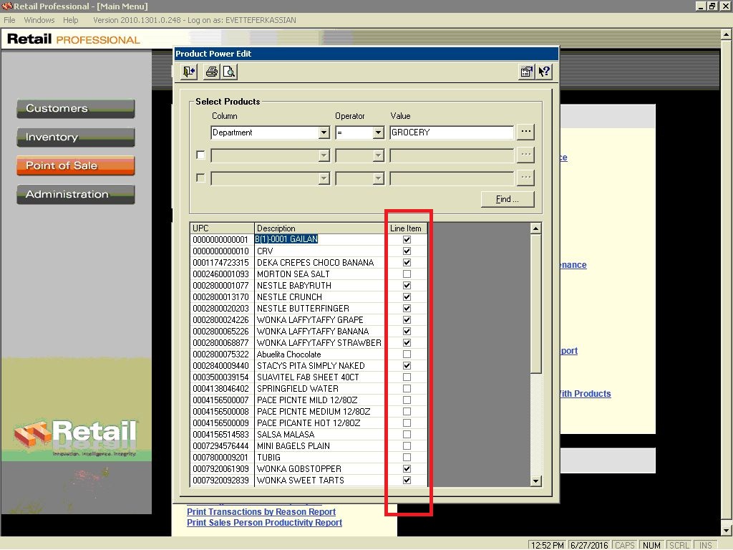Screen dimensions: 733x550
Task: Click the context help question mark icon
Action: click(x=544, y=72)
